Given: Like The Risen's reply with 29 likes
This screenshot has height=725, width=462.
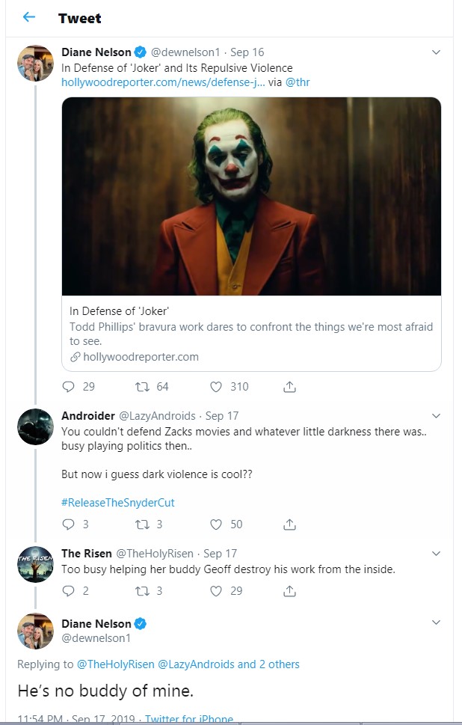Looking at the screenshot, I should 216,591.
